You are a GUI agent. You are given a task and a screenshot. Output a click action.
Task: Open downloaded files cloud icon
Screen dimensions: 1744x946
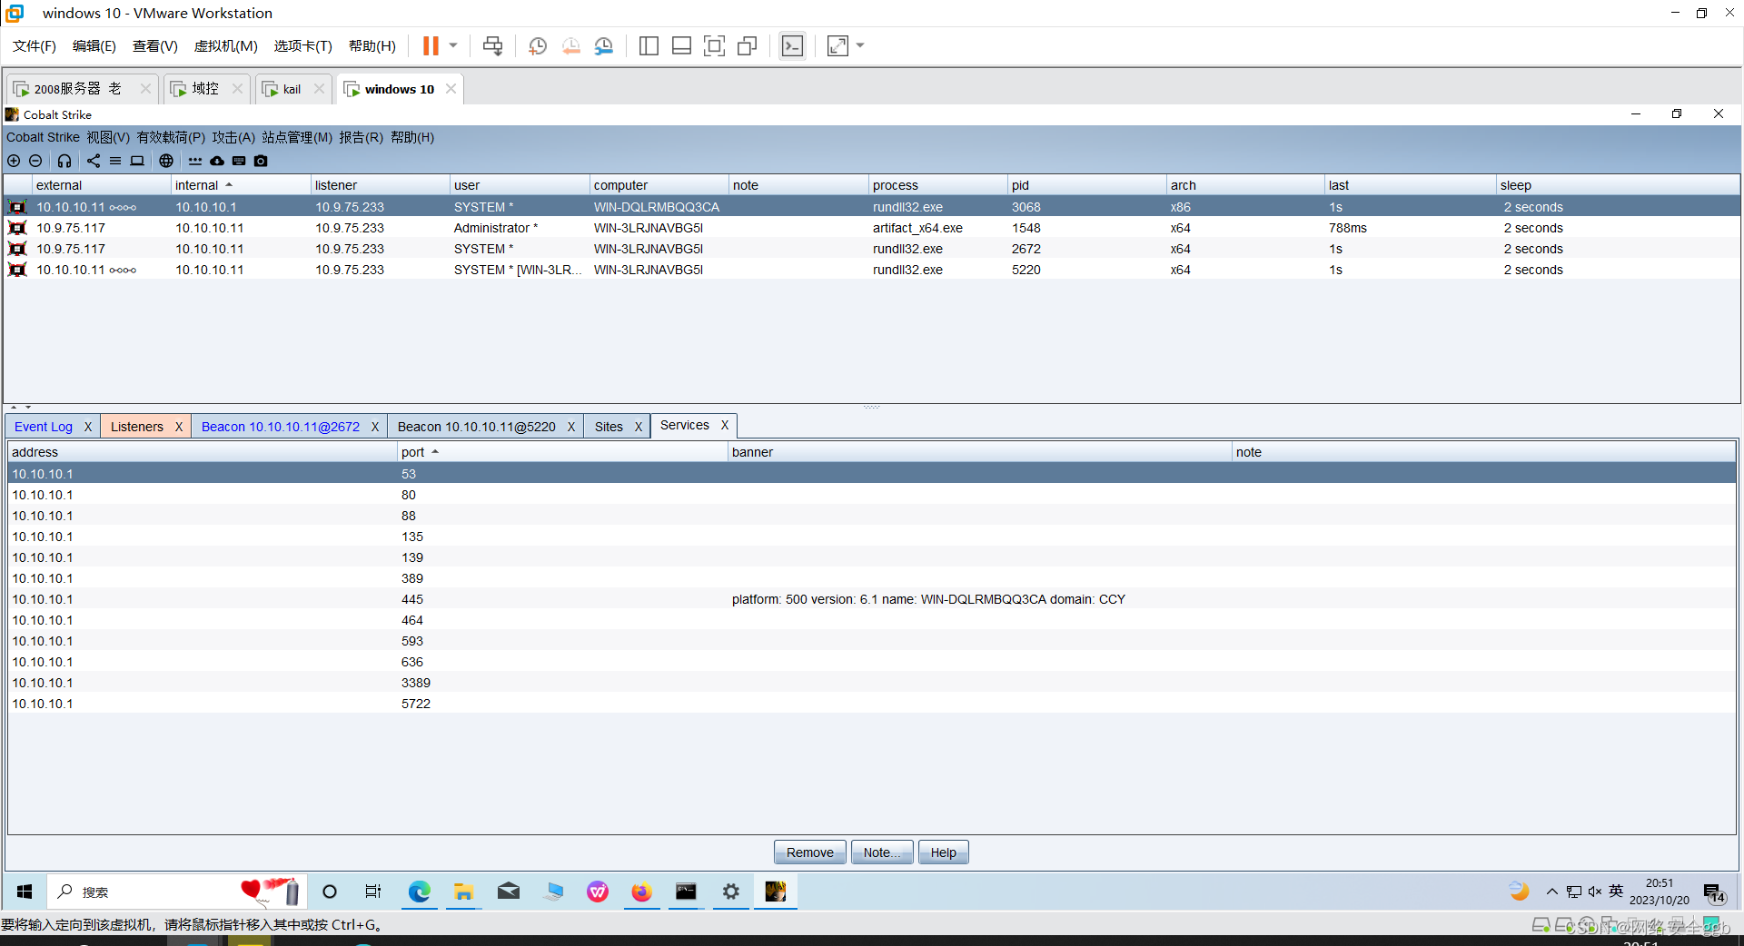click(217, 161)
